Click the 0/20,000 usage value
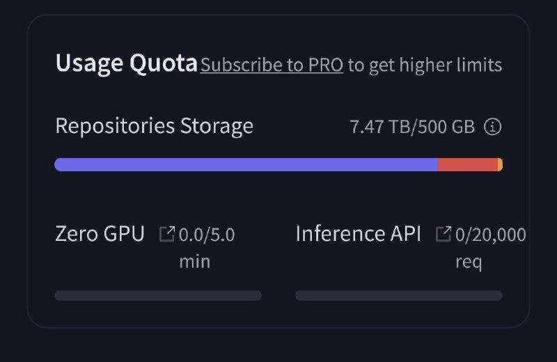Image resolution: width=557 pixels, height=362 pixels. 491,235
